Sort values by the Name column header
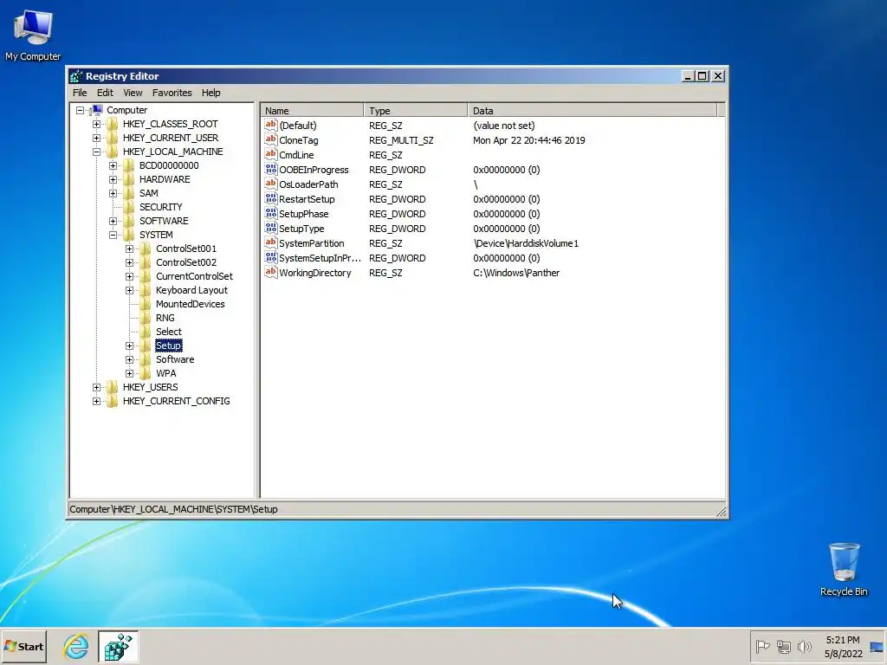The width and height of the screenshot is (887, 665). [x=312, y=110]
